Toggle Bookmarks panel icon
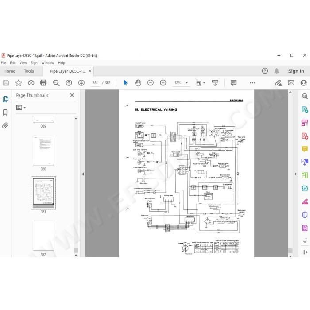The image size is (310, 310). [x=5, y=112]
